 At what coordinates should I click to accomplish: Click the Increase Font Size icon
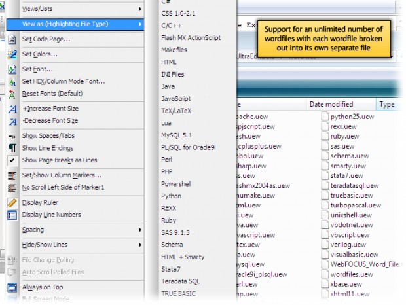(x=12, y=109)
